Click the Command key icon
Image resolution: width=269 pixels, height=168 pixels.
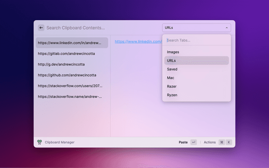(222, 142)
